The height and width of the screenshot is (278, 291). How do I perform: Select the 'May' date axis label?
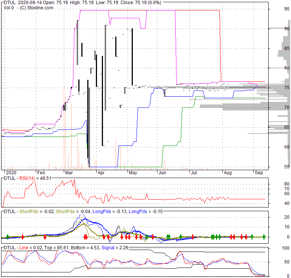tap(133, 173)
